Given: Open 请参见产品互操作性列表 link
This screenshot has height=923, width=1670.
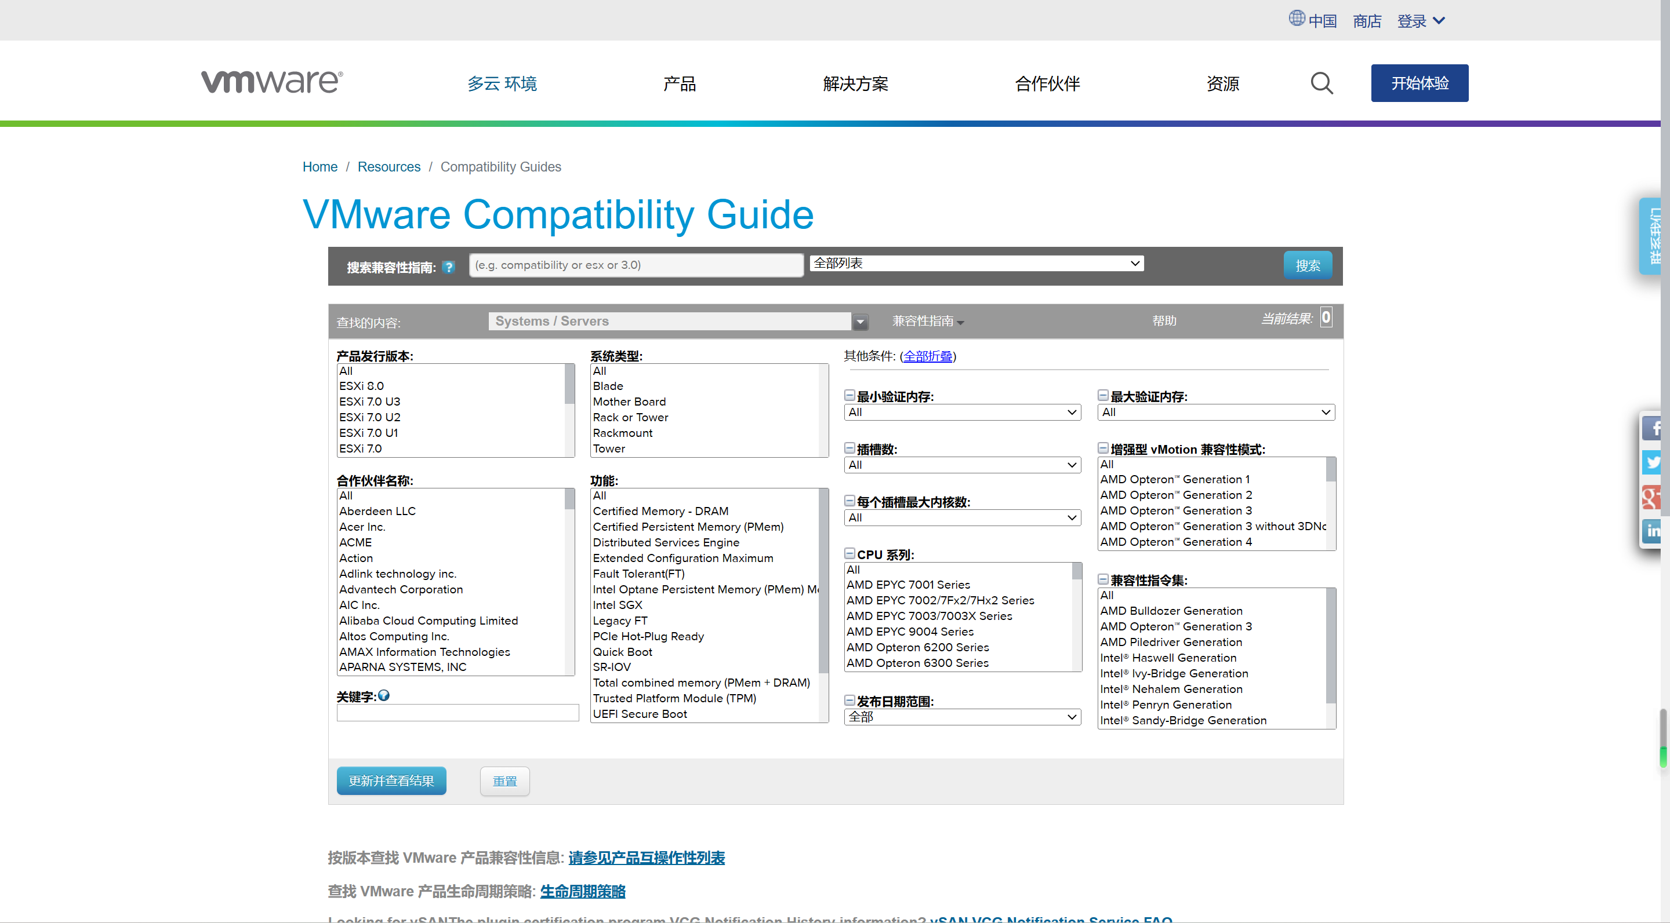Looking at the screenshot, I should tap(647, 858).
